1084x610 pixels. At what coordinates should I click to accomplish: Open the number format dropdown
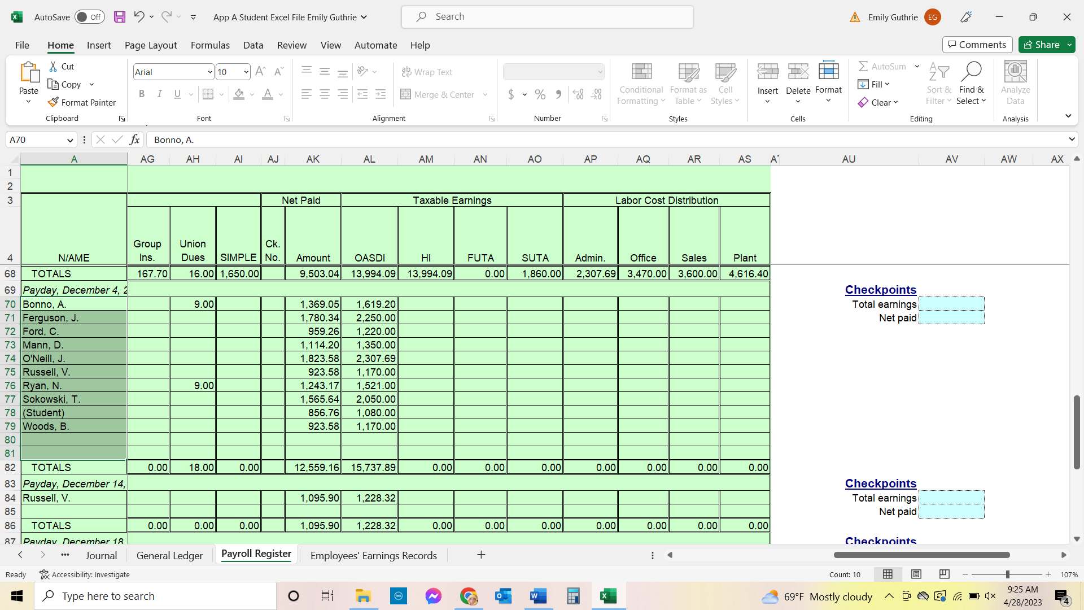point(600,72)
